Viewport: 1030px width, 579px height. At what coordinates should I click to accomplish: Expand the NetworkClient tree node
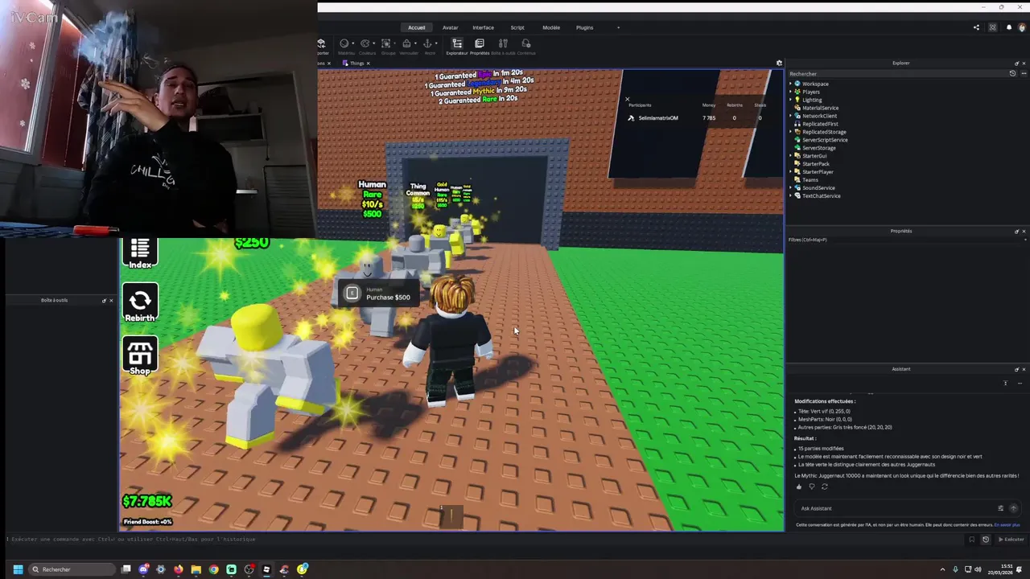[x=791, y=116]
